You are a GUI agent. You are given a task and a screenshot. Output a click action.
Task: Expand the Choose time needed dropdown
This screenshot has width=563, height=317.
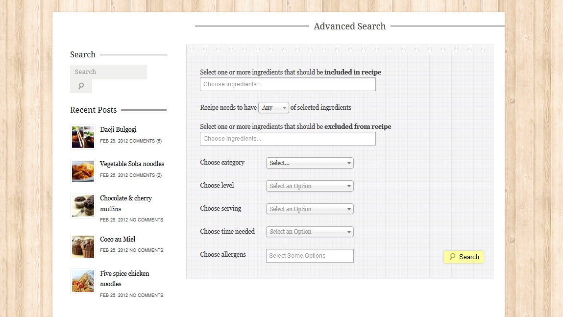310,232
